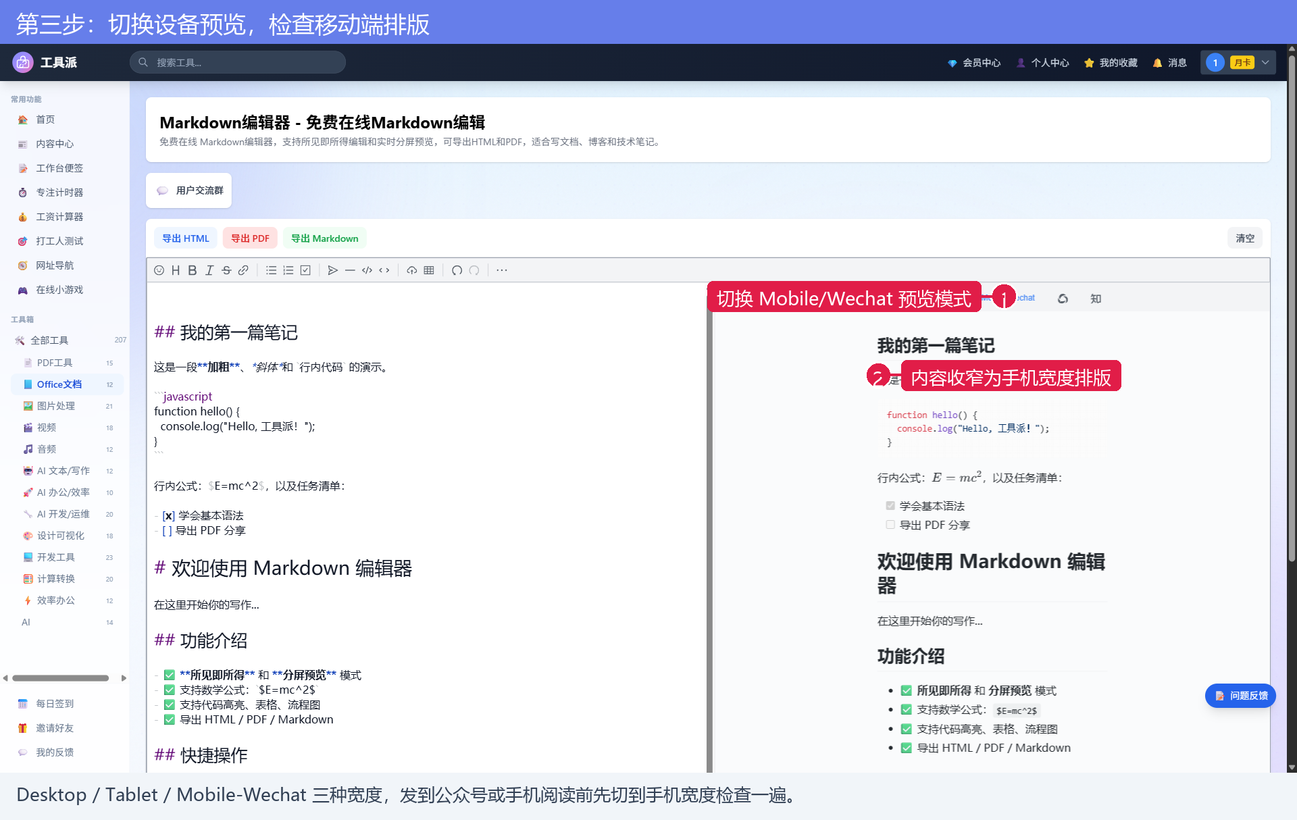
Task: Select the 效率办公 category
Action: point(68,600)
